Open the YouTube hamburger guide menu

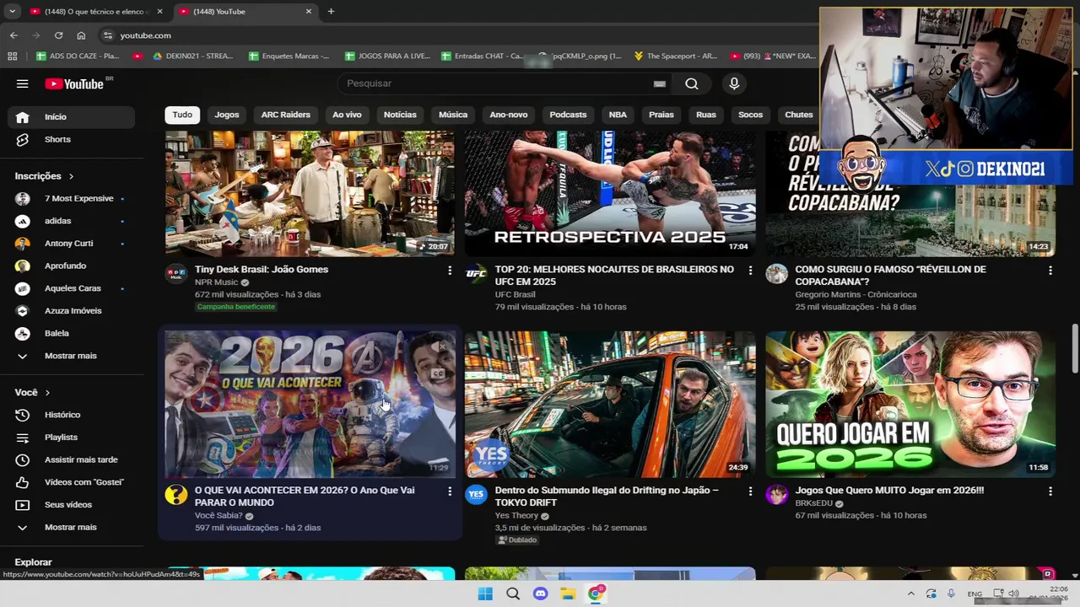click(x=23, y=83)
